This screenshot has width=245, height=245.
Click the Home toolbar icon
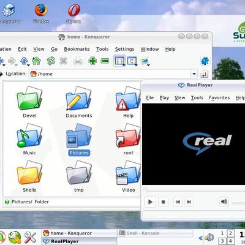point(36,61)
